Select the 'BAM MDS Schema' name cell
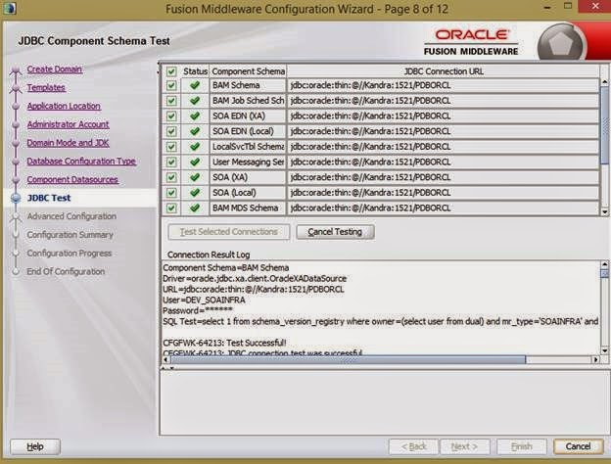The height and width of the screenshot is (464, 611). click(x=248, y=209)
